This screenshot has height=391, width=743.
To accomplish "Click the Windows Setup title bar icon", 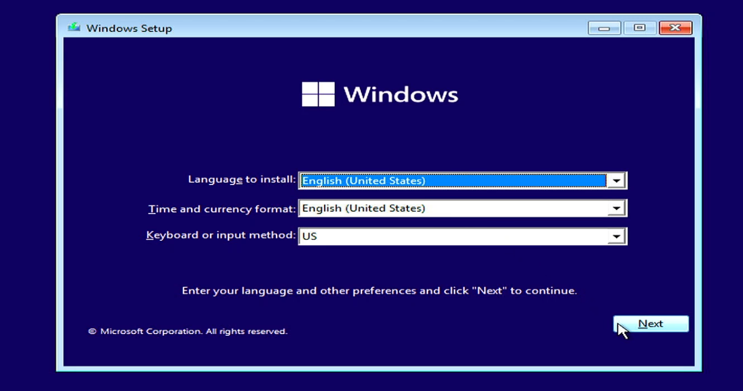I will point(74,27).
